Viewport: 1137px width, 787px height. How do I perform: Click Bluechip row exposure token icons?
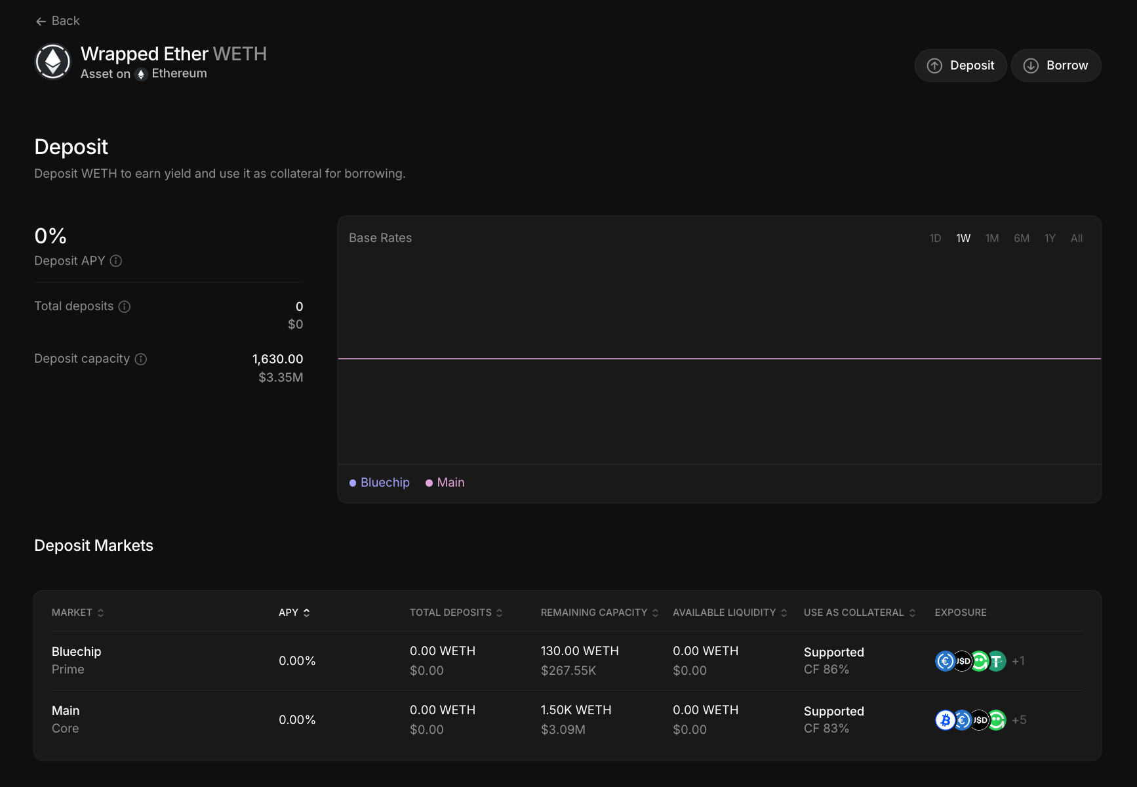click(x=970, y=661)
